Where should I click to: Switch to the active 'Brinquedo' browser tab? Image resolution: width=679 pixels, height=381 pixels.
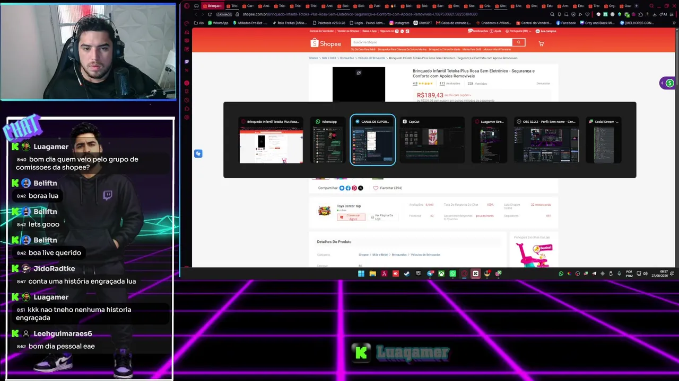[x=212, y=6]
